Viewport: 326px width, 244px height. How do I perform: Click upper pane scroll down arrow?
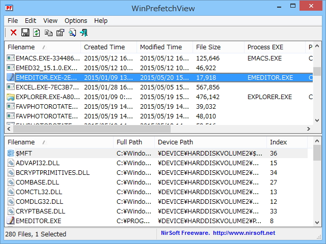tap(317, 120)
